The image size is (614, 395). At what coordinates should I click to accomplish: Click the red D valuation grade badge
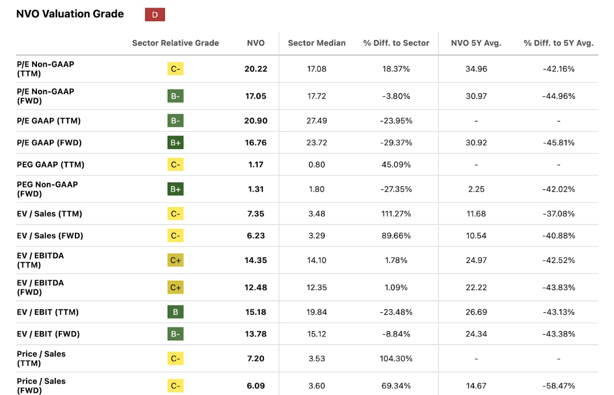pos(155,15)
